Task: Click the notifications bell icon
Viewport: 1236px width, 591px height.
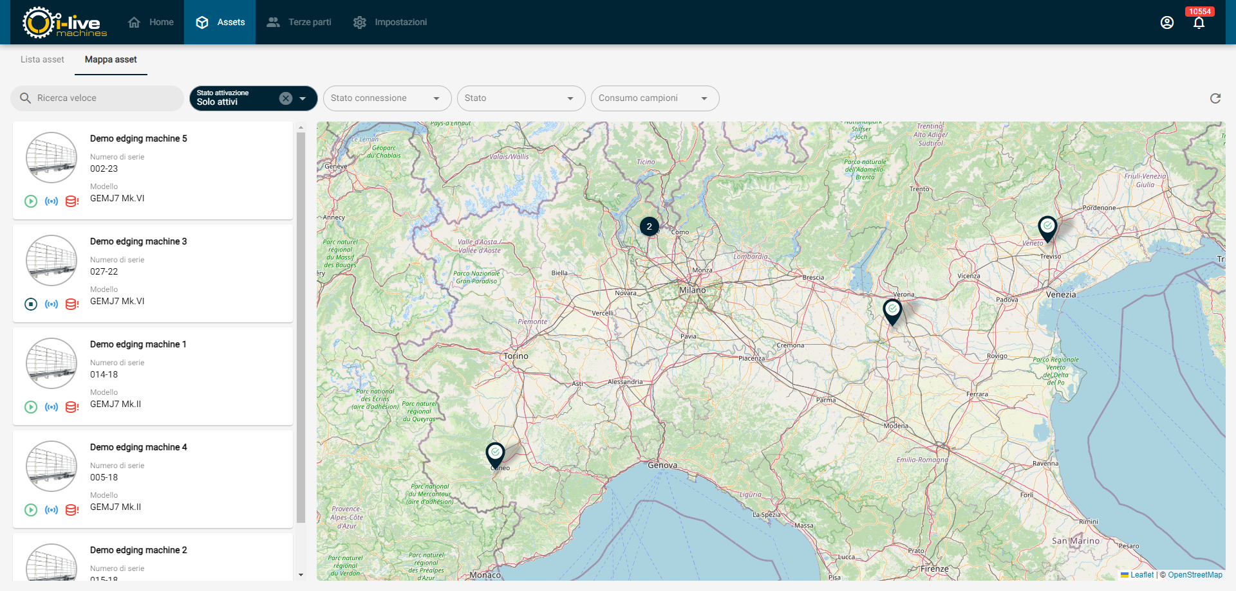Action: click(1198, 23)
